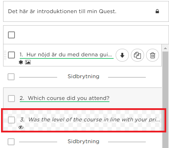Check the box for the first Sidbrytning
The height and width of the screenshot is (148, 169).
(x=11, y=77)
